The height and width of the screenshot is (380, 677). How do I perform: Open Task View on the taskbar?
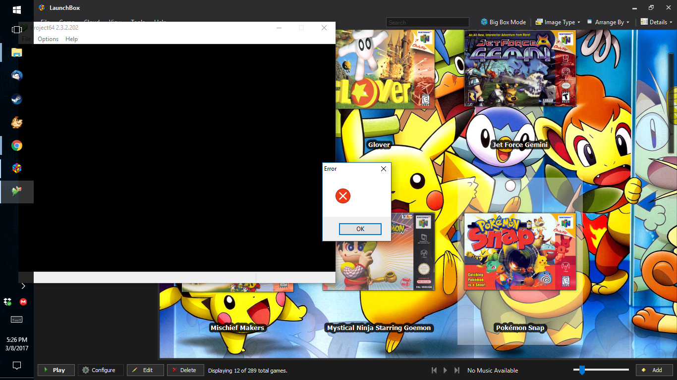click(17, 30)
